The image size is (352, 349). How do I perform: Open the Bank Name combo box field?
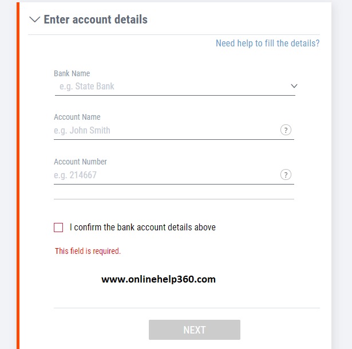click(175, 87)
